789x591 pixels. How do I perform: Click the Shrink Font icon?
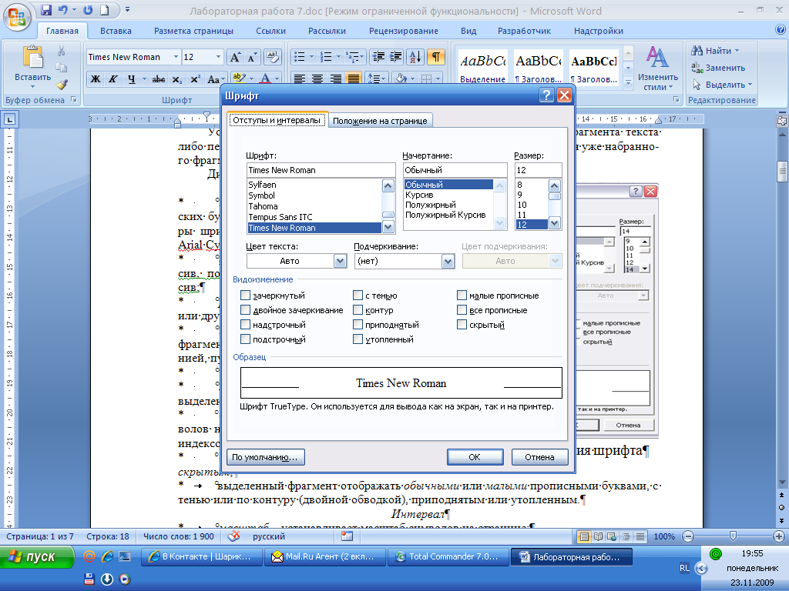pos(252,57)
